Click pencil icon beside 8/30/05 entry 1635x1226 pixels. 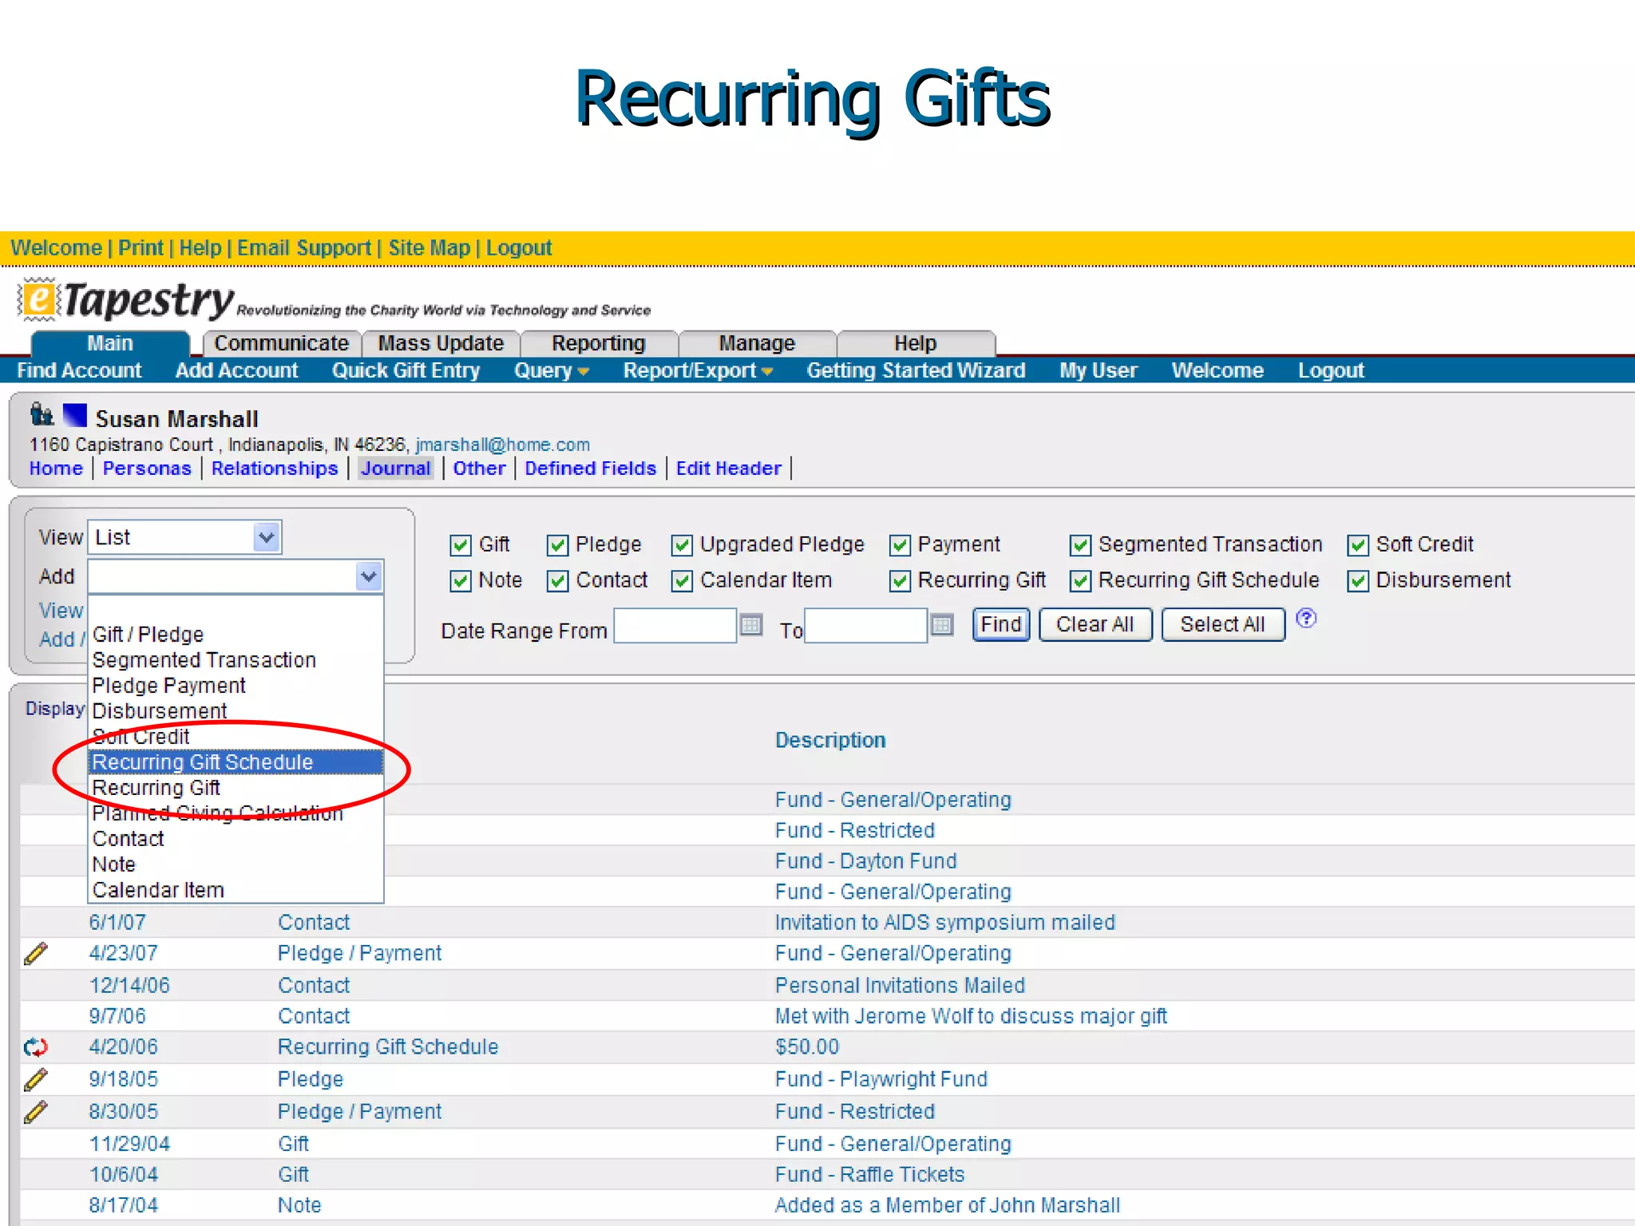coord(36,1111)
